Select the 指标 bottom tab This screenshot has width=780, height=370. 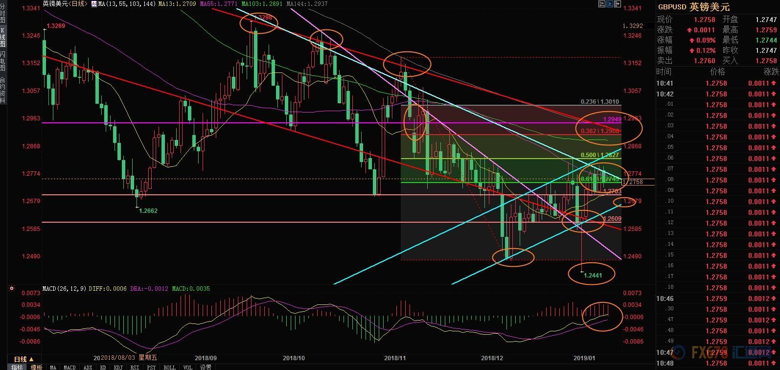pos(17,367)
